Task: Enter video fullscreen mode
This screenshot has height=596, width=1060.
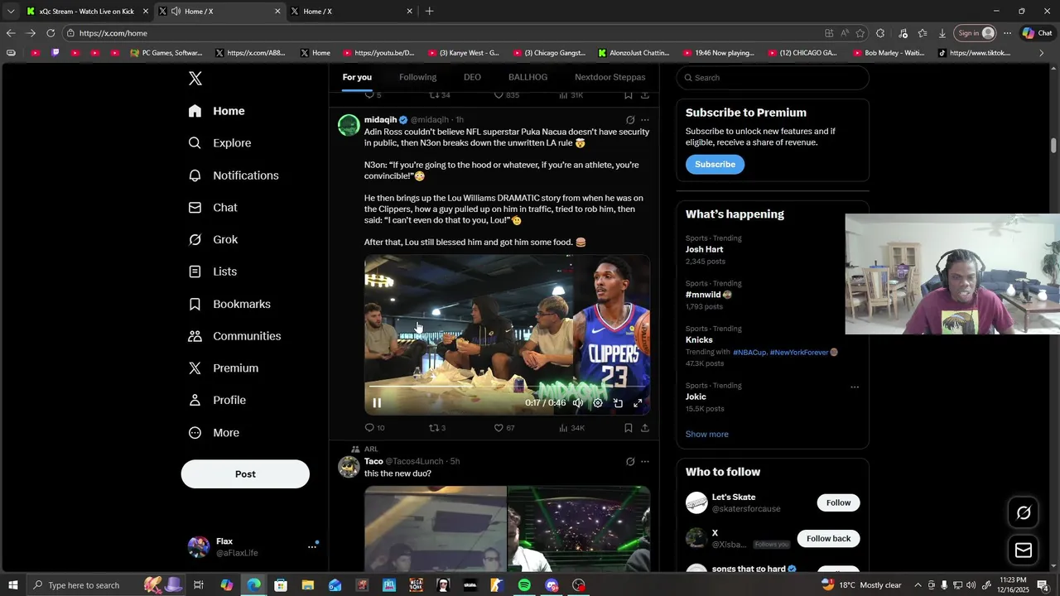Action: [638, 403]
